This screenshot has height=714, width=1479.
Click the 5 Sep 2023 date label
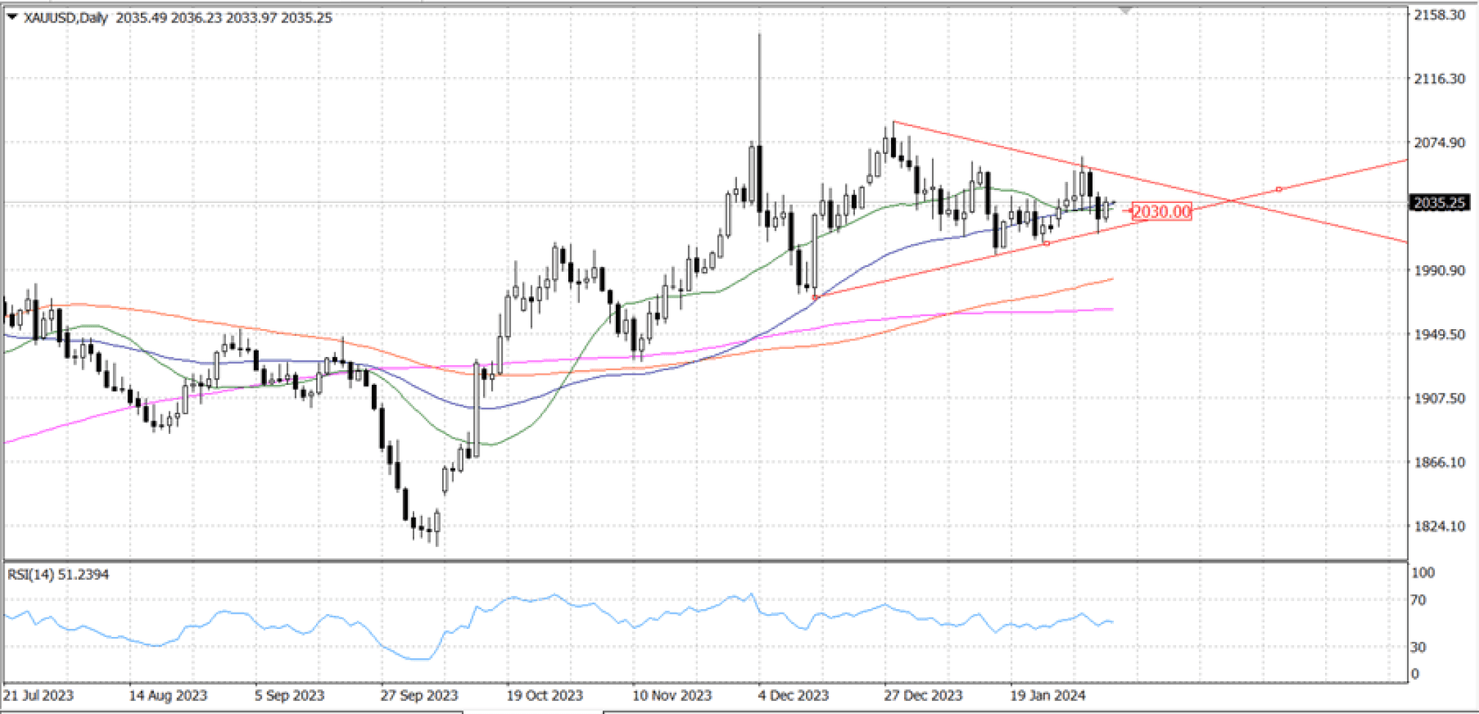(290, 695)
